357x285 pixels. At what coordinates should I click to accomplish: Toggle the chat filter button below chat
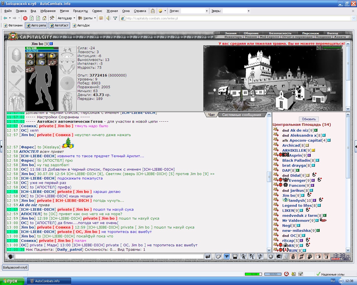tap(227, 257)
